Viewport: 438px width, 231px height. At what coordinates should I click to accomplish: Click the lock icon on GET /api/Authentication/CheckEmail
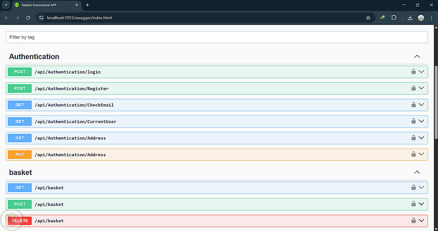tap(413, 104)
